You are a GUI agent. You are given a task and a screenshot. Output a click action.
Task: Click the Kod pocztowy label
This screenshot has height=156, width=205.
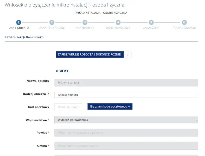point(39,107)
